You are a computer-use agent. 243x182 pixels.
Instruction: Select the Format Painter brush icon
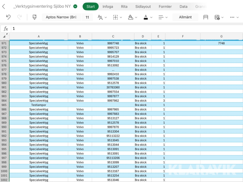pos(35,17)
